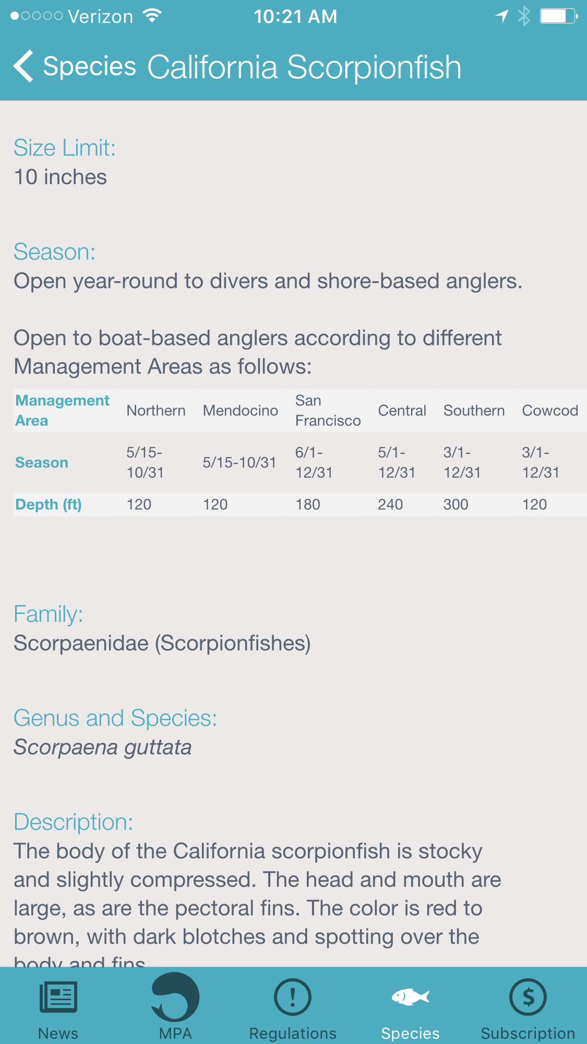Viewport: 587px width, 1044px height.
Task: Tap the battery indicator icon
Action: 558,16
